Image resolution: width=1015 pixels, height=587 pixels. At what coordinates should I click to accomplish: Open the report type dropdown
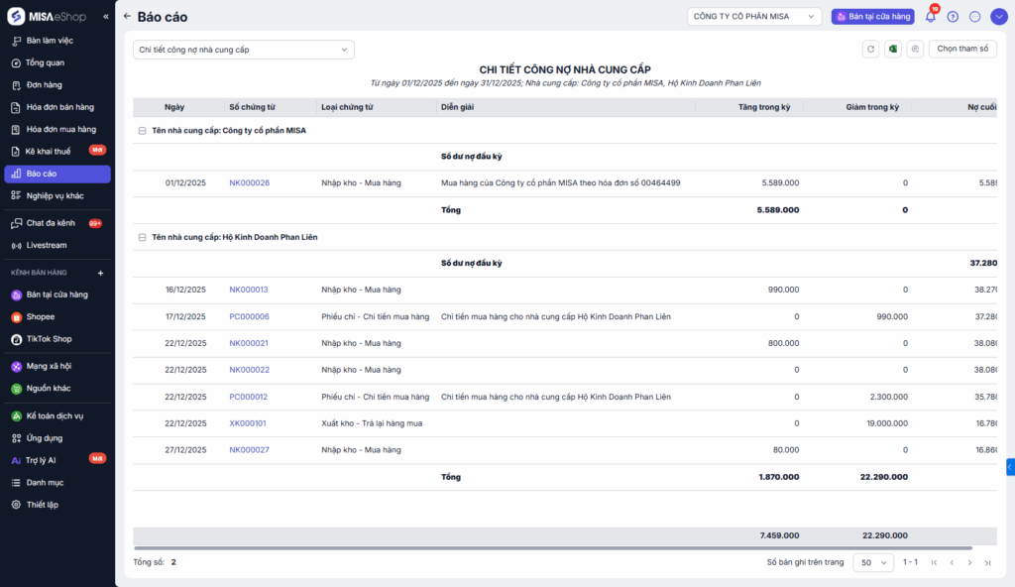coord(244,50)
